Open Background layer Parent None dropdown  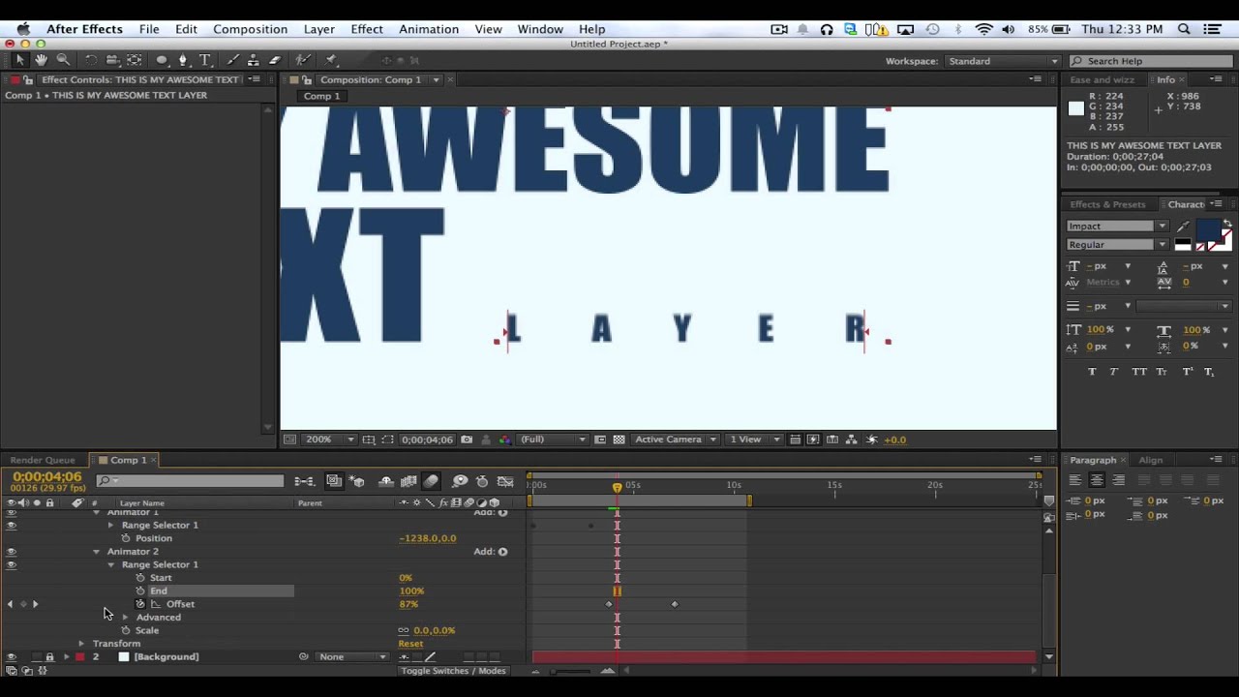click(x=353, y=656)
